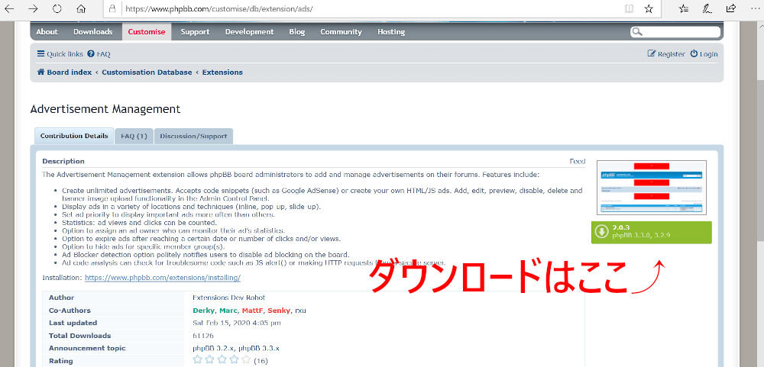764x367 pixels.
Task: Open the Community menu
Action: point(341,31)
